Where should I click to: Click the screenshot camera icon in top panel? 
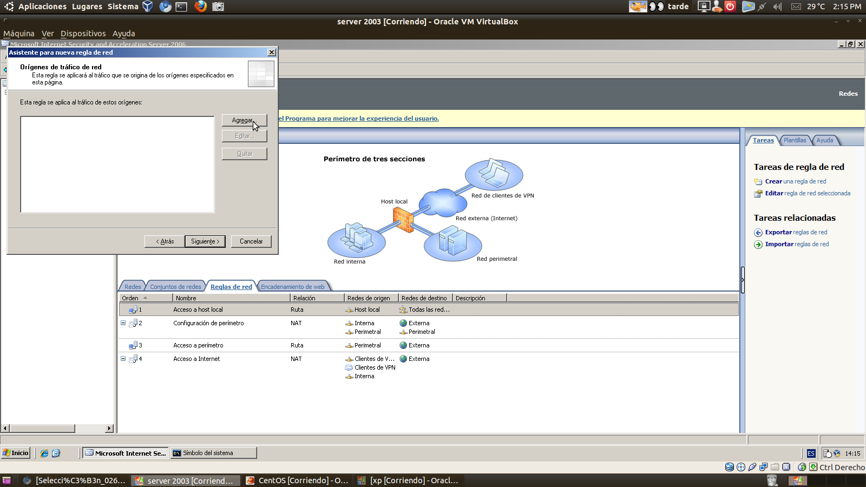218,6
